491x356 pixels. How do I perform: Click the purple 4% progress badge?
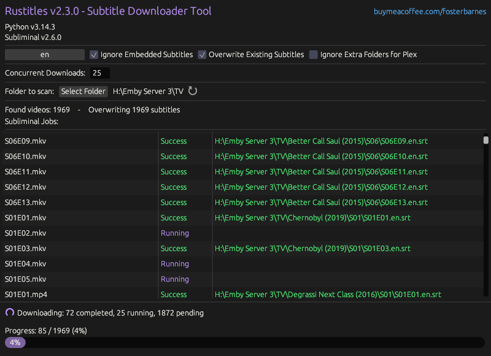pos(15,342)
